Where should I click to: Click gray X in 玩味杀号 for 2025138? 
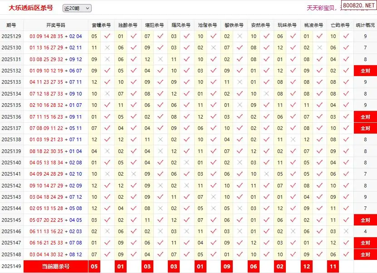(x=293, y=139)
